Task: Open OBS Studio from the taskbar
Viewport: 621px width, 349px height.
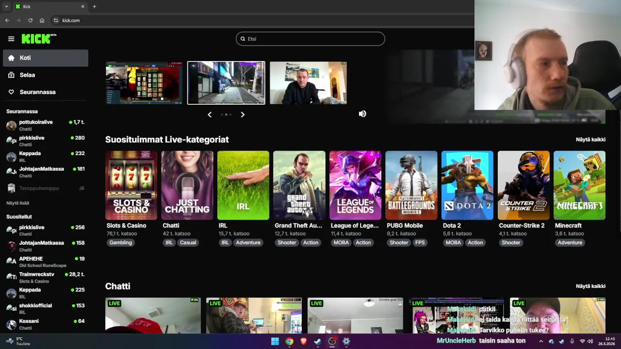Action: [332, 341]
